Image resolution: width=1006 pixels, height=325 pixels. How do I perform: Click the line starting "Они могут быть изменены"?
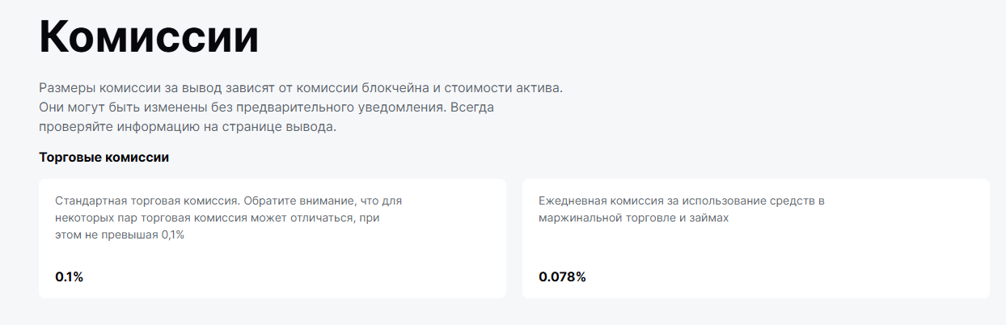click(266, 107)
